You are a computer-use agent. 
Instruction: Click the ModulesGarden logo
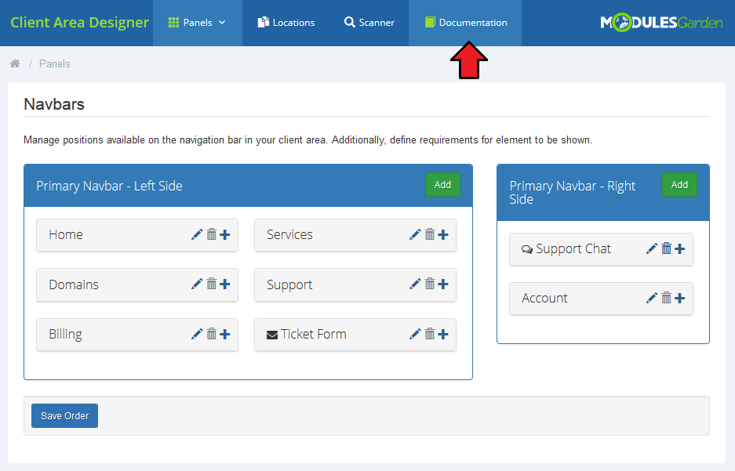point(661,23)
